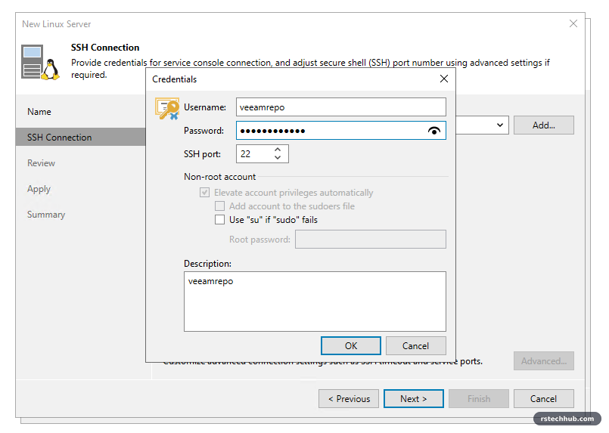
Task: Click the credentials key icon
Action: pos(167,109)
